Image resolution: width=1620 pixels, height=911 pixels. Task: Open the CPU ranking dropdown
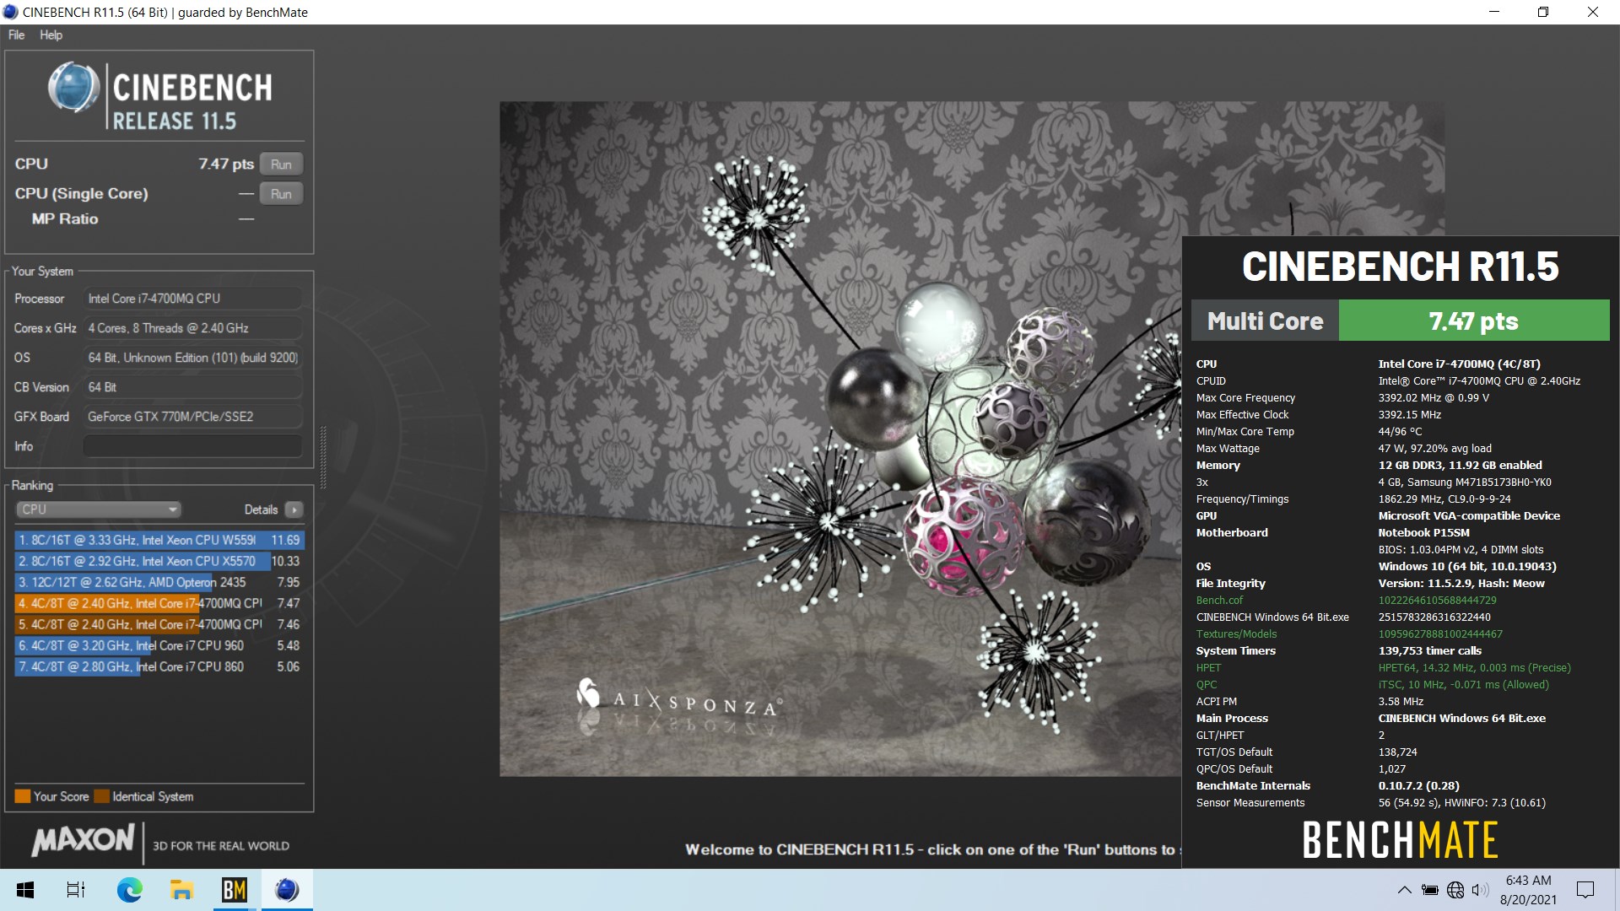pyautogui.click(x=99, y=509)
